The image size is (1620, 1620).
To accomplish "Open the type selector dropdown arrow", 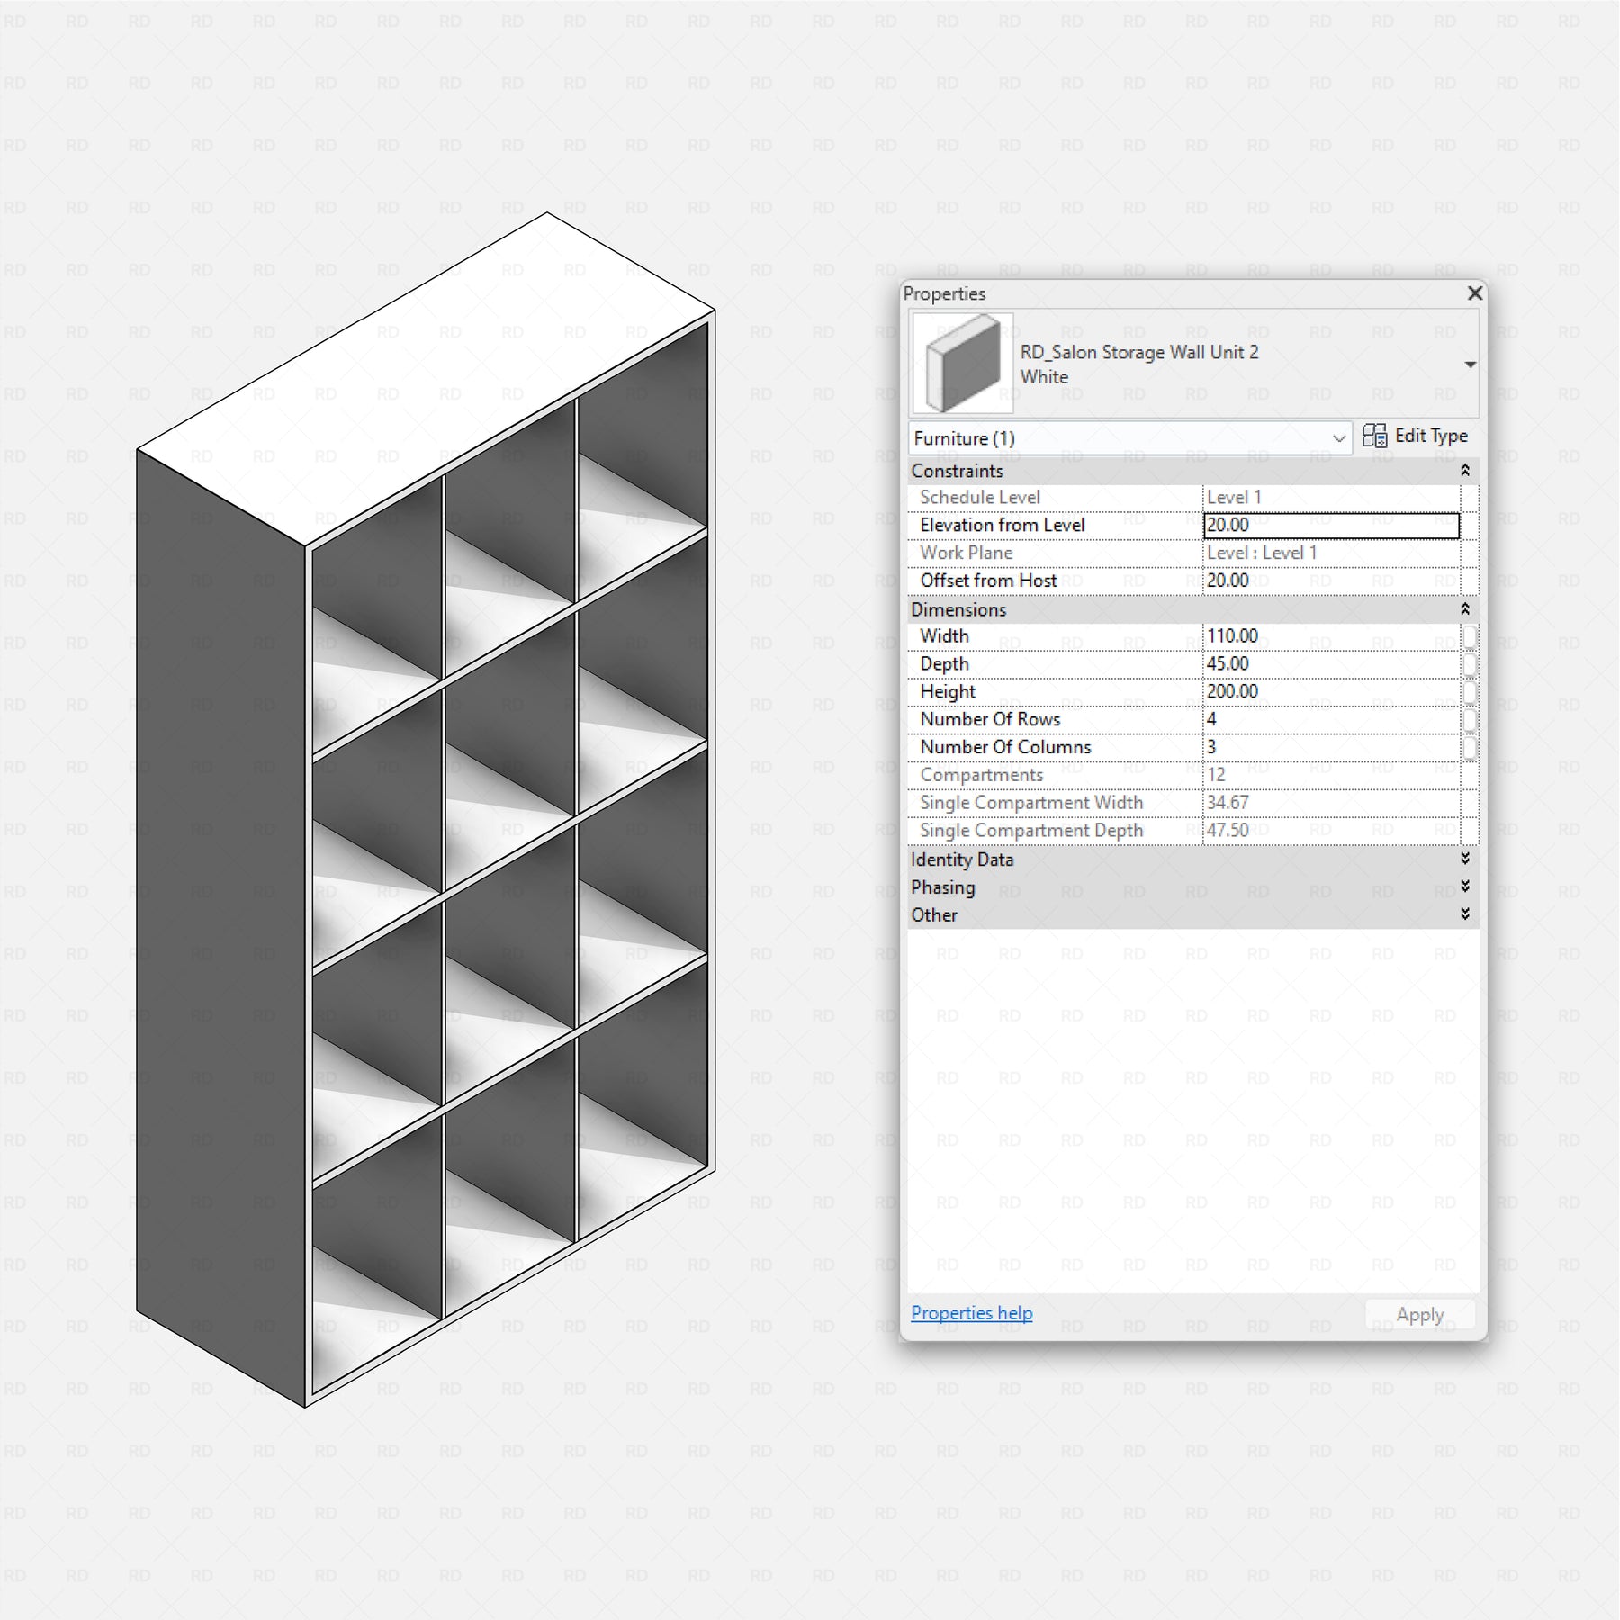I will pos(1470,364).
